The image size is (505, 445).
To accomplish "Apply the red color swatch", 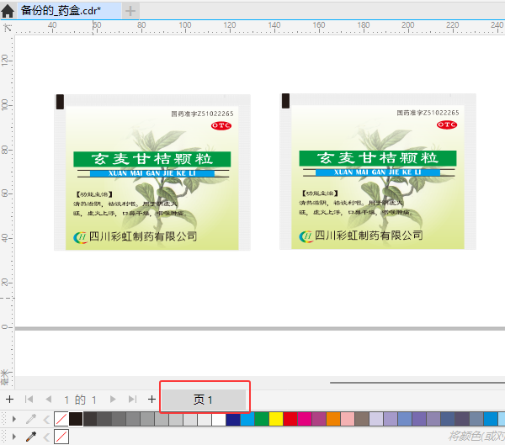I will [x=290, y=419].
